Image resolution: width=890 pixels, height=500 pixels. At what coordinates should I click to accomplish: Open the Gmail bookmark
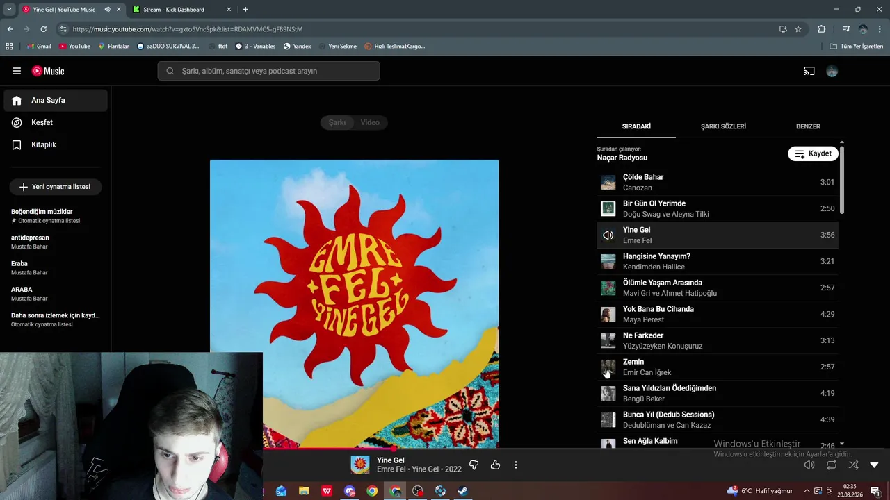click(39, 46)
